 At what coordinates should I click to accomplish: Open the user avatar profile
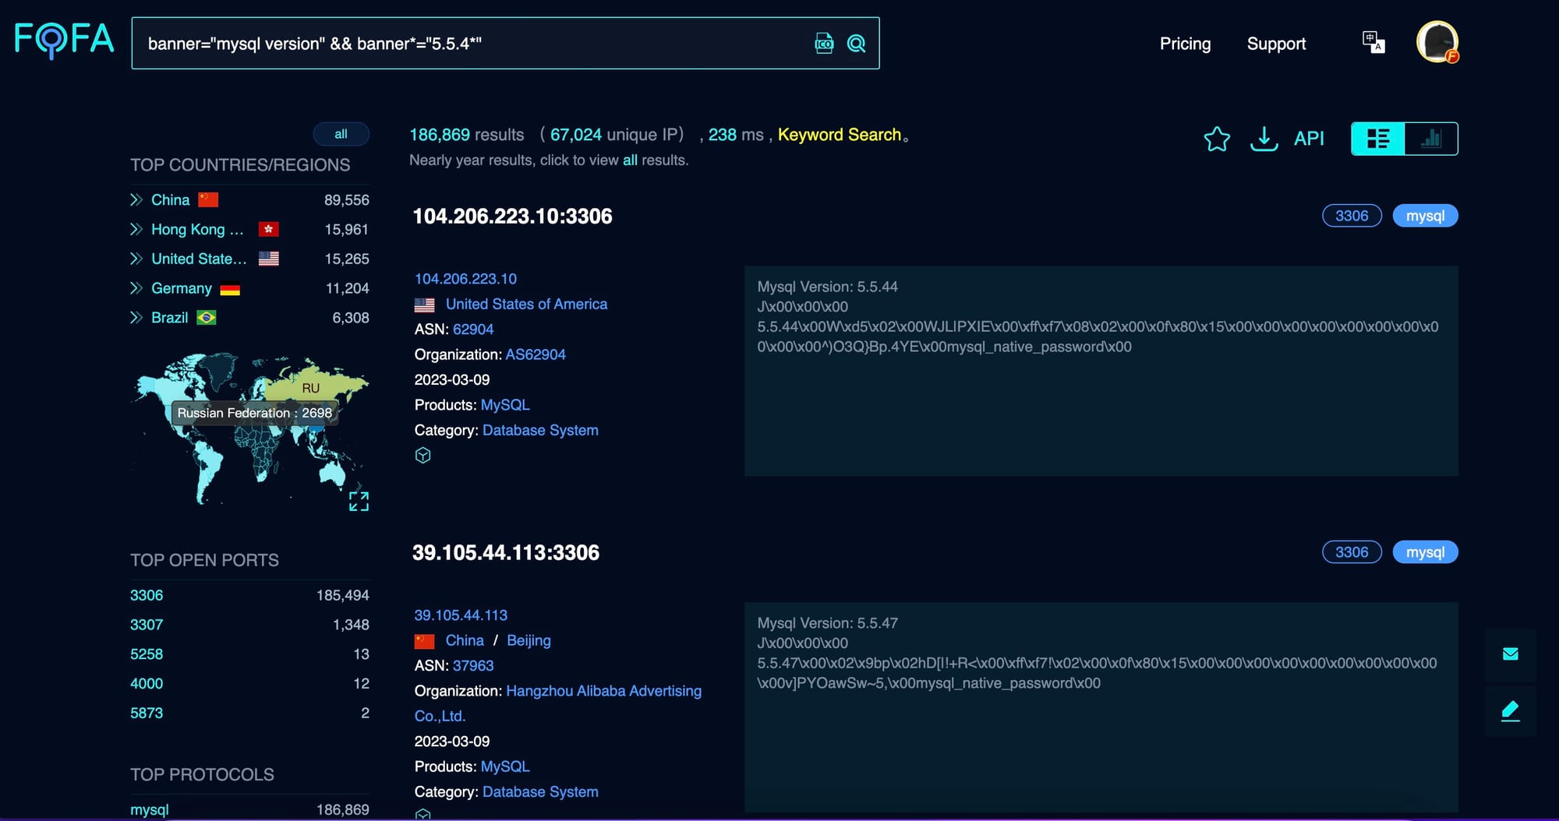(1437, 42)
